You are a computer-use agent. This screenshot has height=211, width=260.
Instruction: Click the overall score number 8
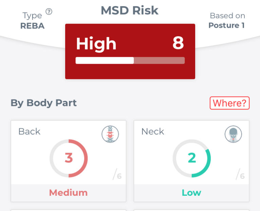pos(178,43)
